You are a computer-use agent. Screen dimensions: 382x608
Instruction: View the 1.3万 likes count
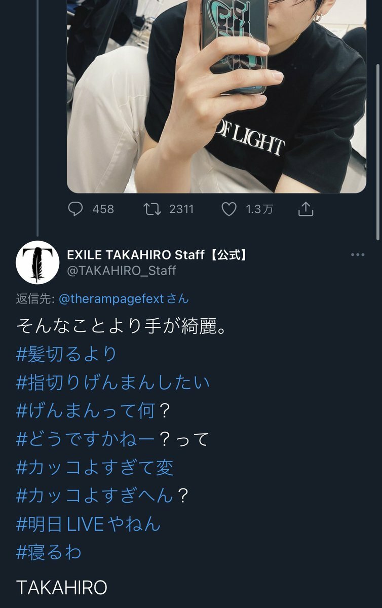point(259,209)
